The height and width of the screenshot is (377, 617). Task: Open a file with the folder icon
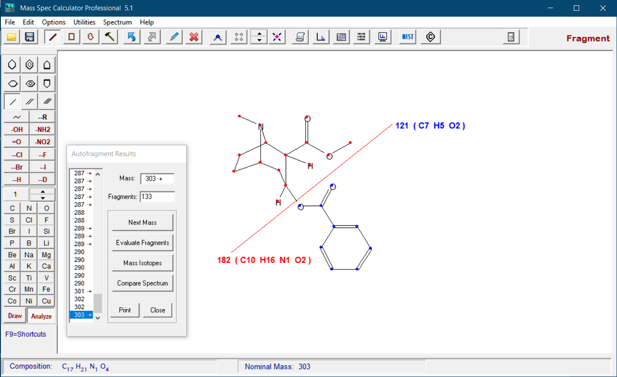click(12, 37)
